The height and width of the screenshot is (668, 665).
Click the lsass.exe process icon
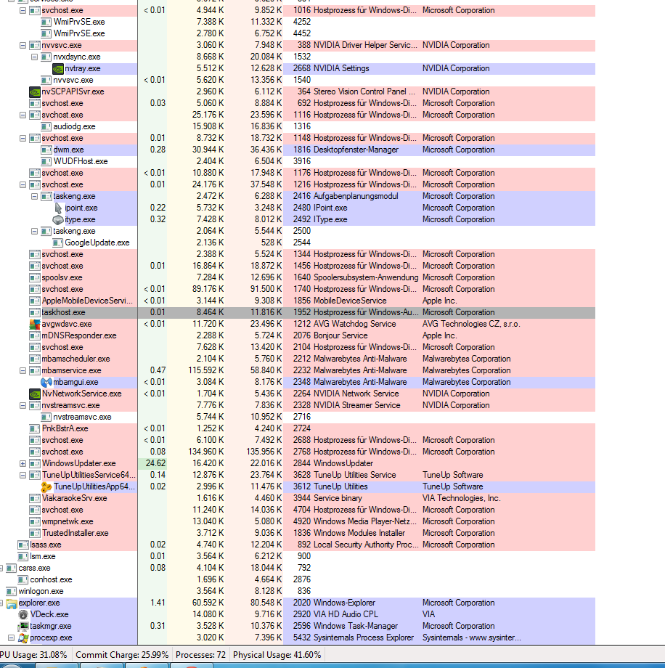(23, 545)
